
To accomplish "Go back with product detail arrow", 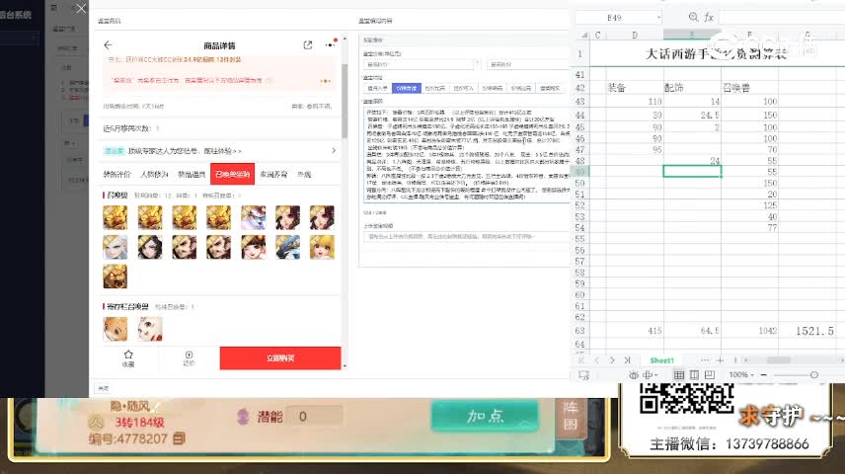I will (108, 45).
